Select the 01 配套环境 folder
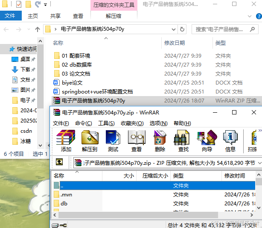The image size is (262, 228). click(76, 56)
